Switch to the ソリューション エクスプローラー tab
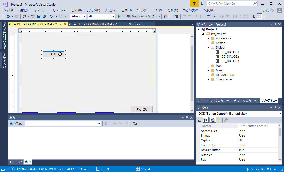 tap(214, 101)
